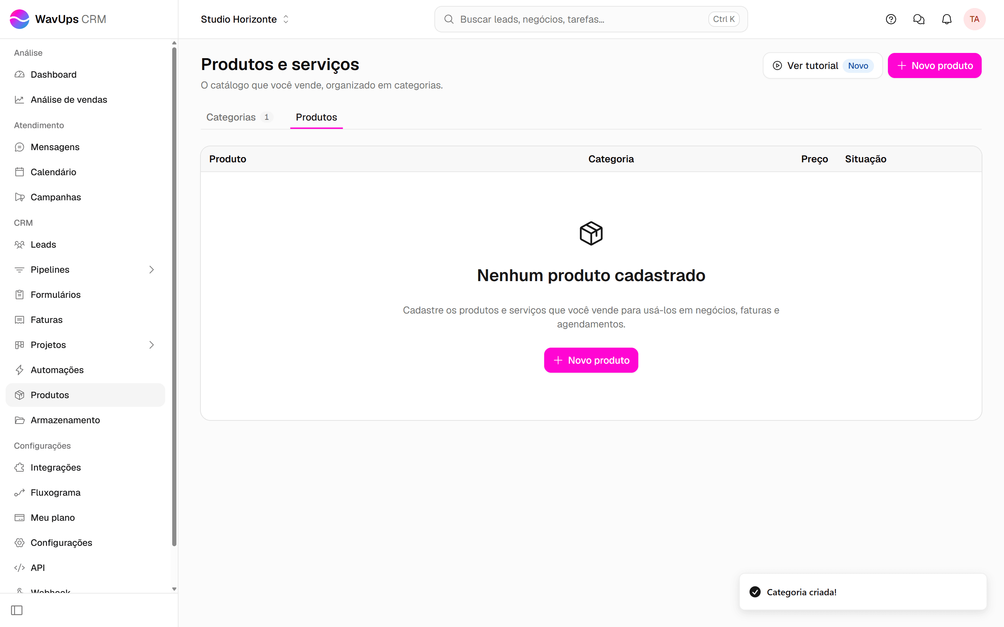This screenshot has width=1004, height=627.
Task: Click Novo produto button in empty state
Action: coord(591,360)
